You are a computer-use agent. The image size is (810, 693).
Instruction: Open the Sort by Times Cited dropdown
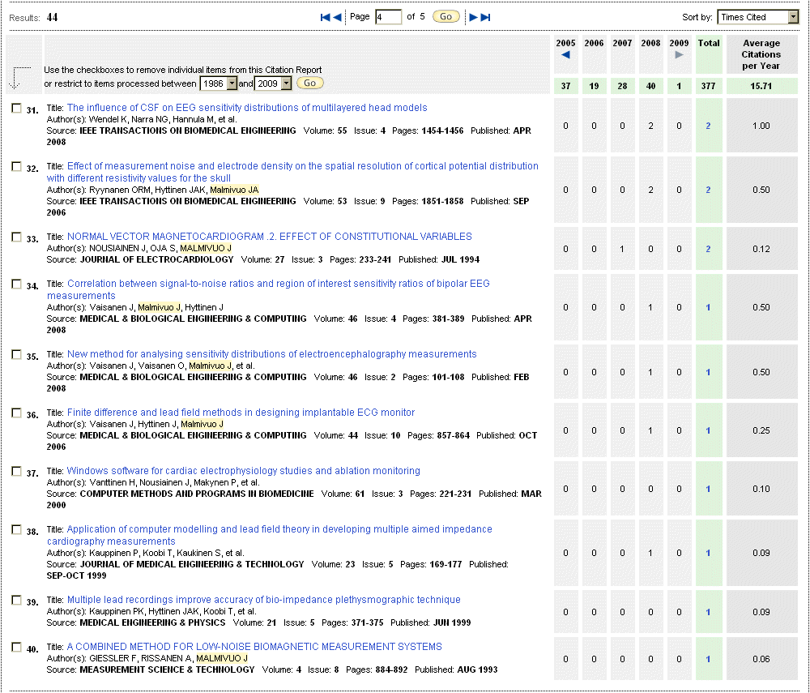tap(758, 17)
